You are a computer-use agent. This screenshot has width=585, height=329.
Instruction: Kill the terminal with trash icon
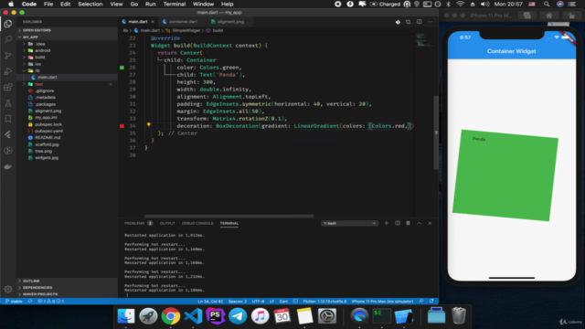(x=408, y=223)
